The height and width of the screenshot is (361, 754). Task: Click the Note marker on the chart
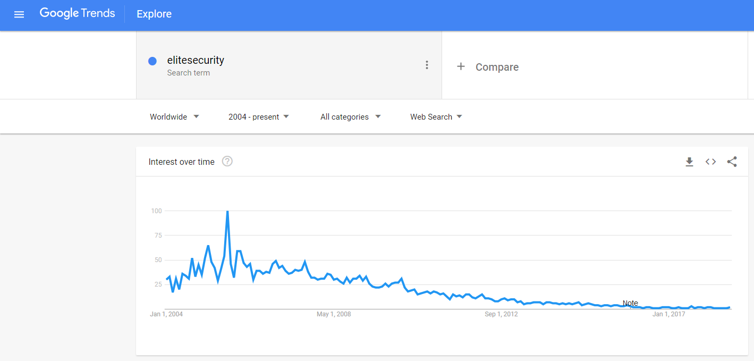pos(630,304)
